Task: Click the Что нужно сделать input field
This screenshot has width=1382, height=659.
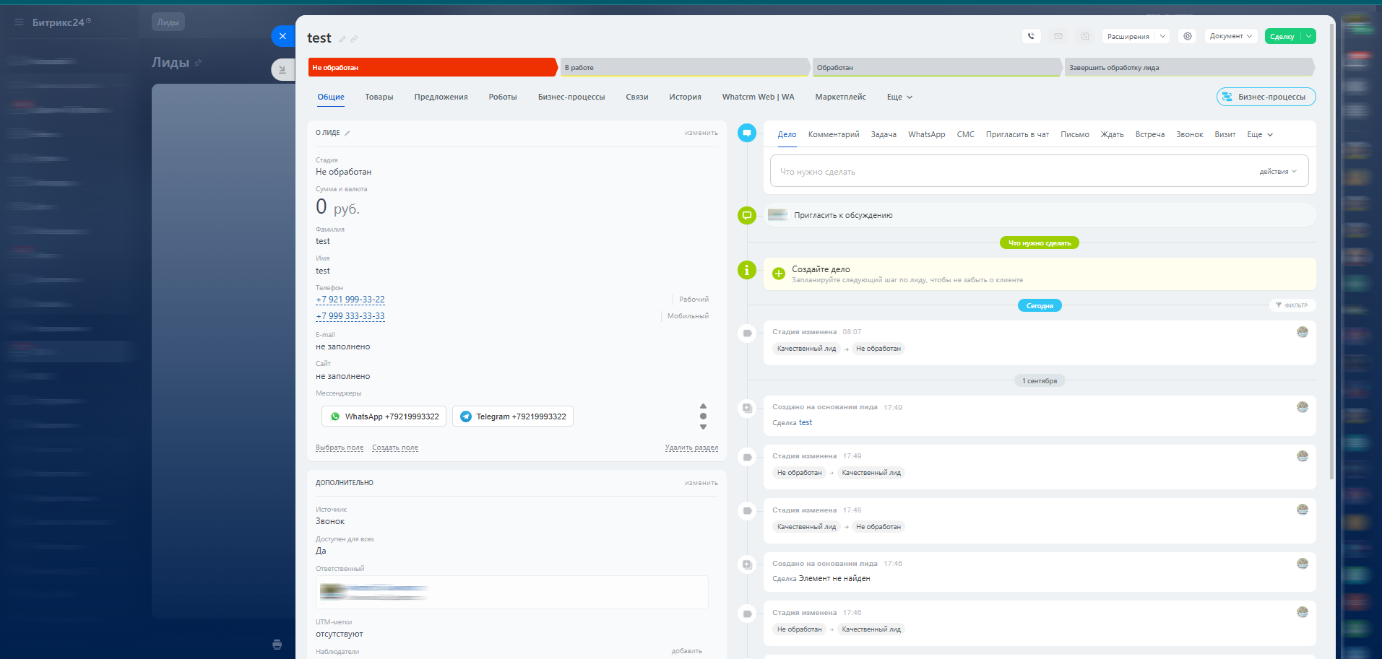Action: coord(1011,172)
